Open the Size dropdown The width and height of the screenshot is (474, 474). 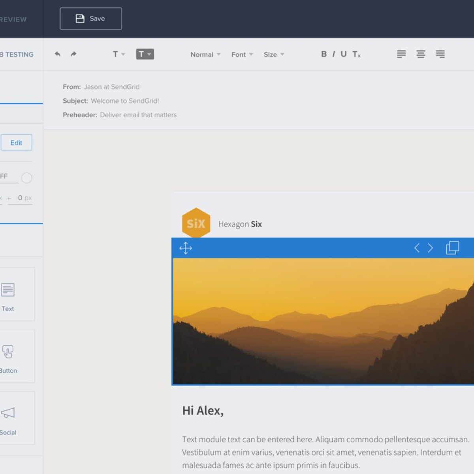click(x=273, y=55)
